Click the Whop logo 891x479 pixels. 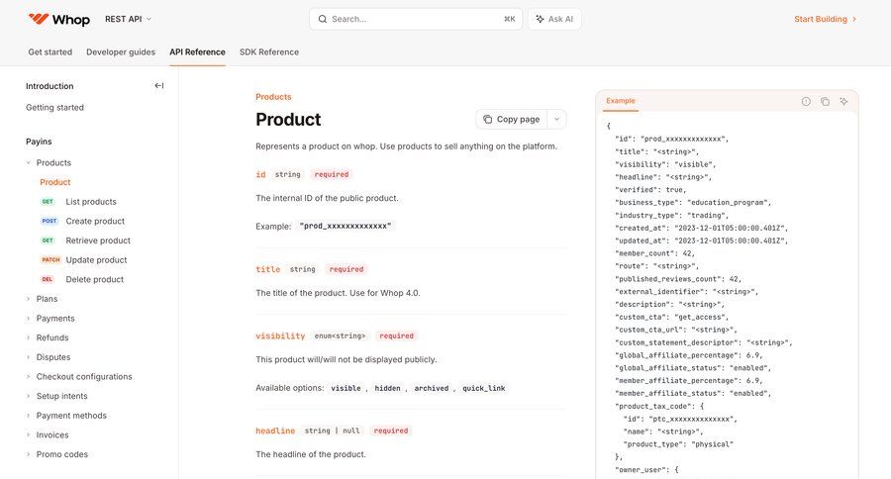59,20
